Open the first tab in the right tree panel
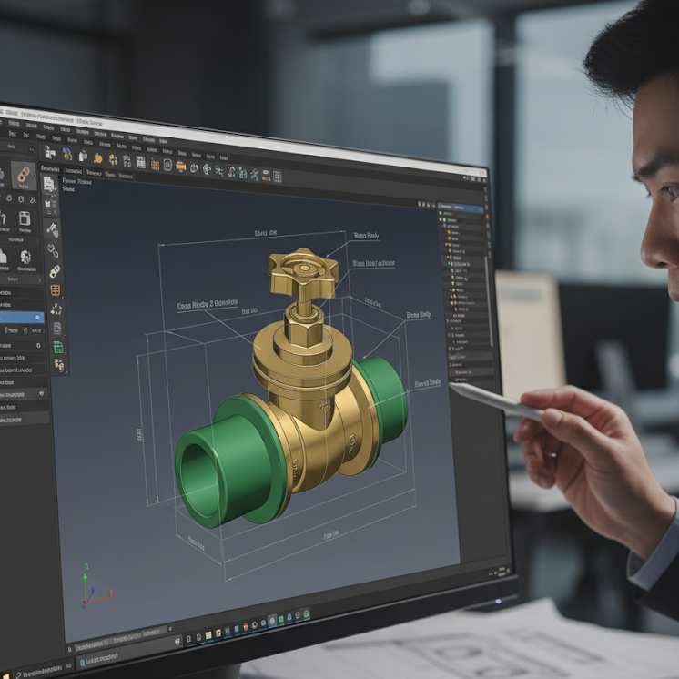Viewport: 679px width, 679px height. [448, 207]
